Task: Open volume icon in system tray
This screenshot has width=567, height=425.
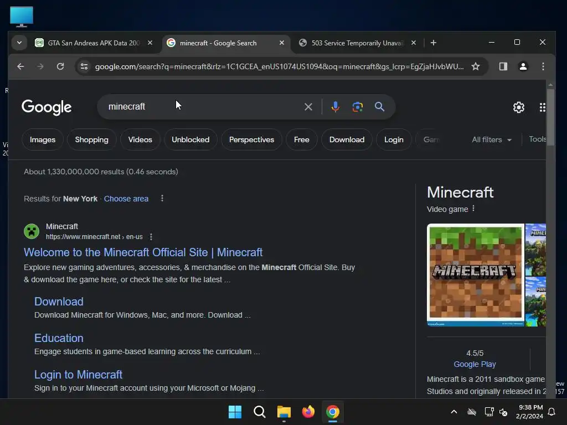Action: tap(503, 412)
